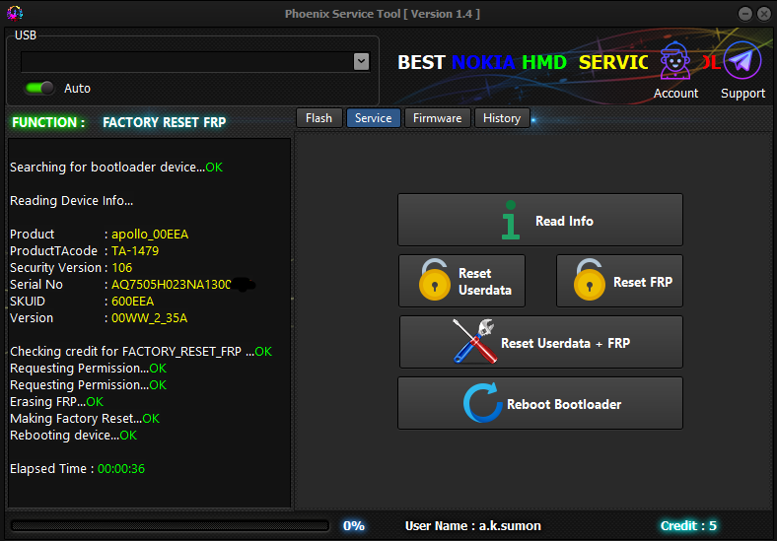Image resolution: width=777 pixels, height=541 pixels.
Task: Click the serial number AQ7505H023NA1300
Action: (171, 285)
